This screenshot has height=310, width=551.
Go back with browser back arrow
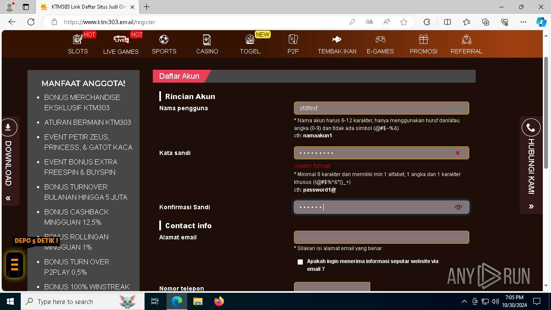coord(12,22)
